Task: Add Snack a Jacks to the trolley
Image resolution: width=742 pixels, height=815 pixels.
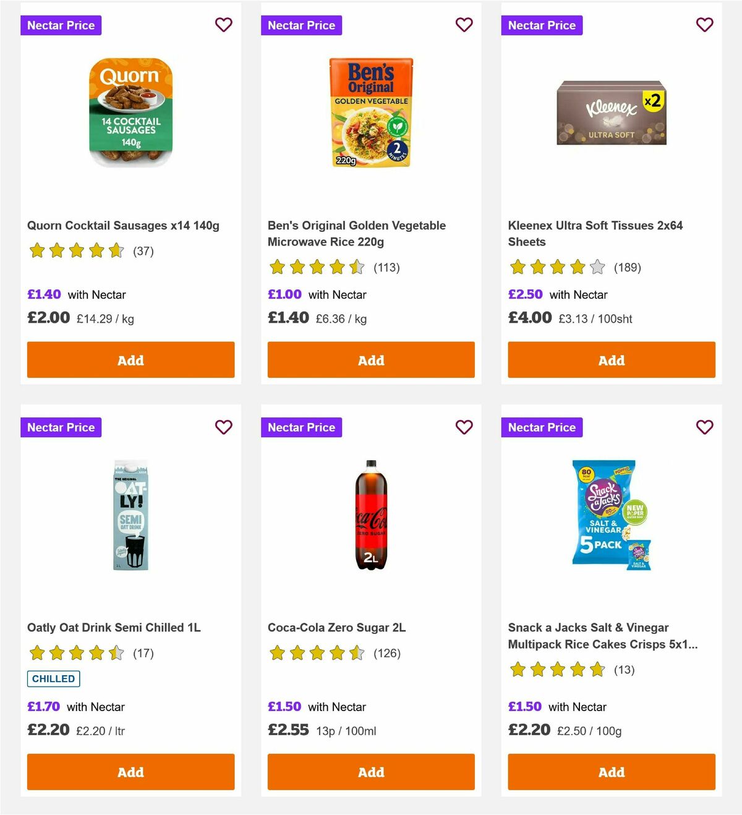Action: click(611, 772)
